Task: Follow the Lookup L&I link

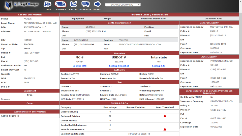Action: pos(159,66)
